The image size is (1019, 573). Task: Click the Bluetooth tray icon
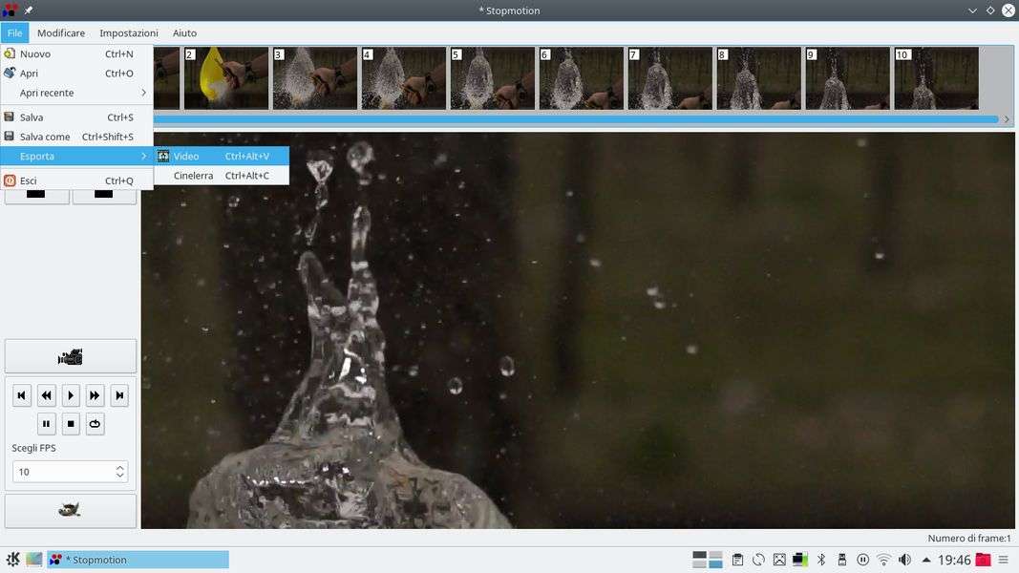pos(821,560)
